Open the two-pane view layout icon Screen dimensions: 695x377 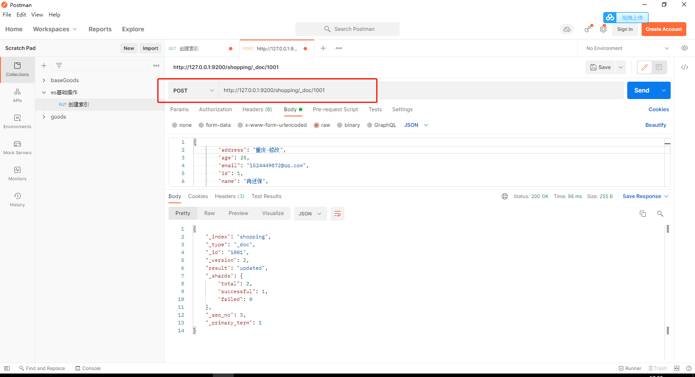tap(677, 368)
